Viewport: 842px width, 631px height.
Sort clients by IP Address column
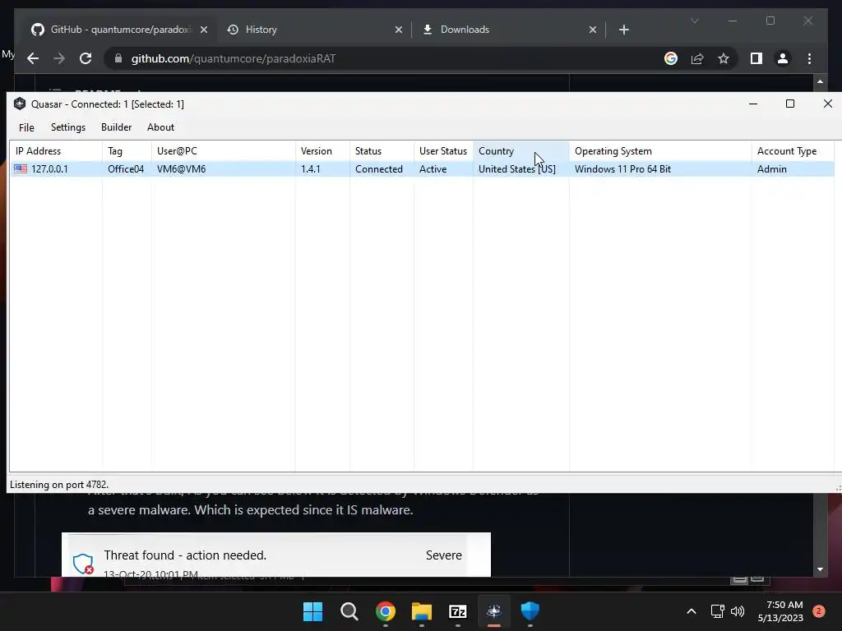click(56, 151)
